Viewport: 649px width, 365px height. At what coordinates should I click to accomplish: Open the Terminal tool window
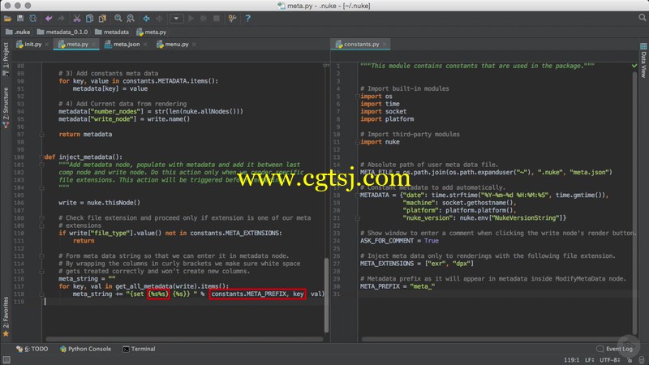[139, 349]
